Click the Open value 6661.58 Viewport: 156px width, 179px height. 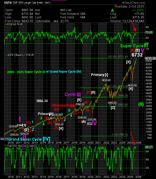click(x=27, y=10)
